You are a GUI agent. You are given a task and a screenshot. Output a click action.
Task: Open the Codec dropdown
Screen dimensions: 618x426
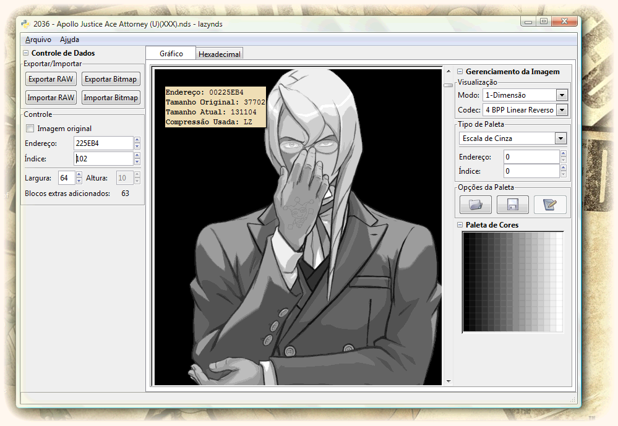[x=562, y=110]
